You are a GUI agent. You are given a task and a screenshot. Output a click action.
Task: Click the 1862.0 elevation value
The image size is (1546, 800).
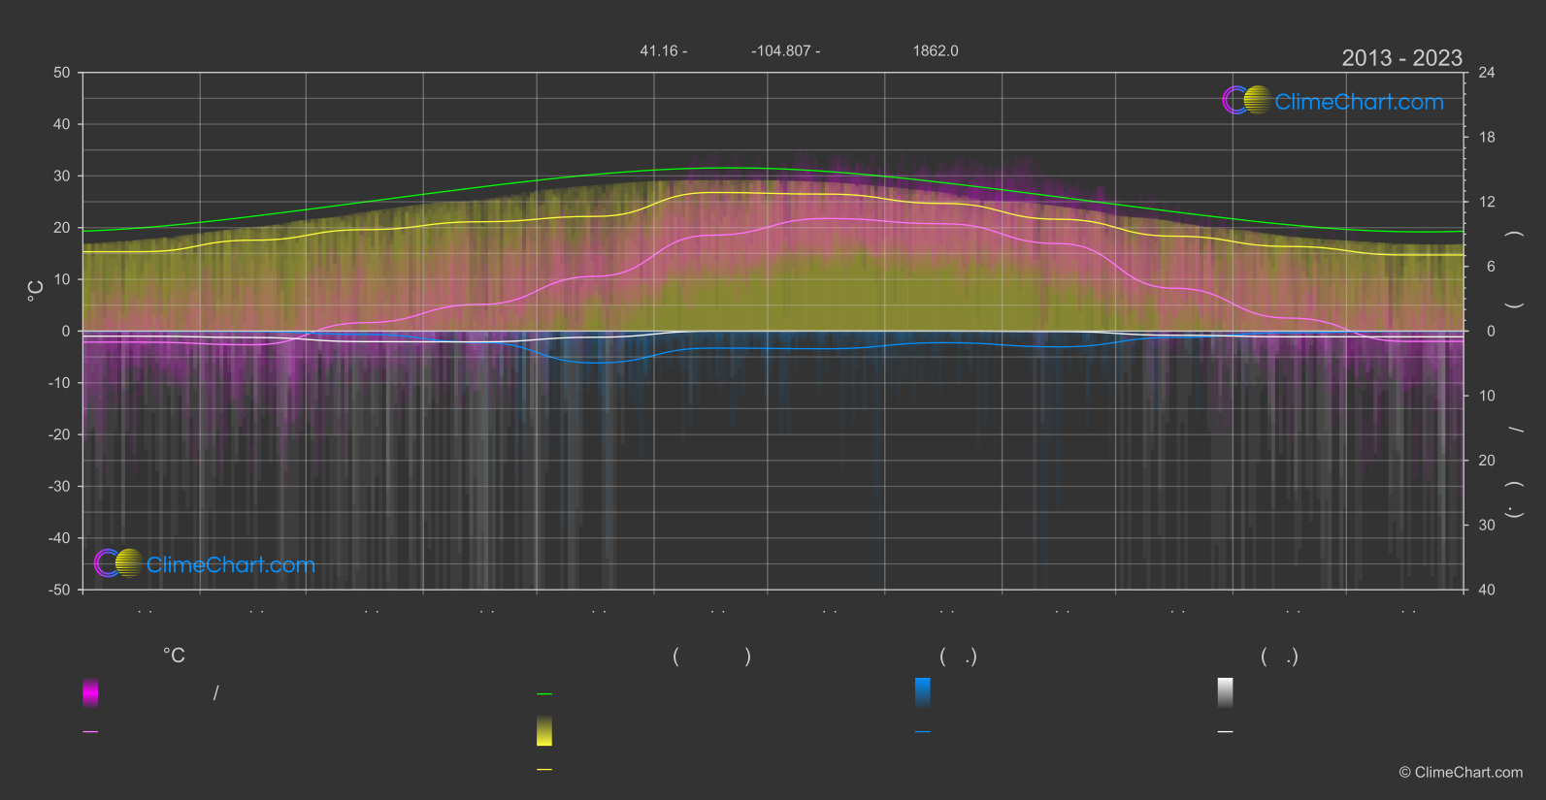coord(936,50)
